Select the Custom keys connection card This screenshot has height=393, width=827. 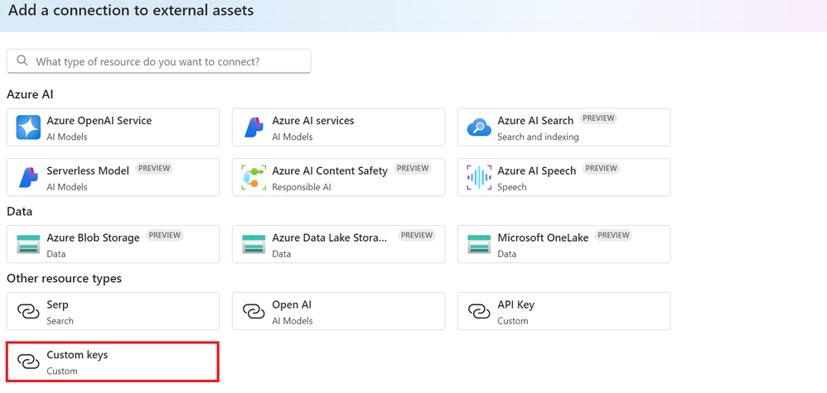[x=113, y=362]
